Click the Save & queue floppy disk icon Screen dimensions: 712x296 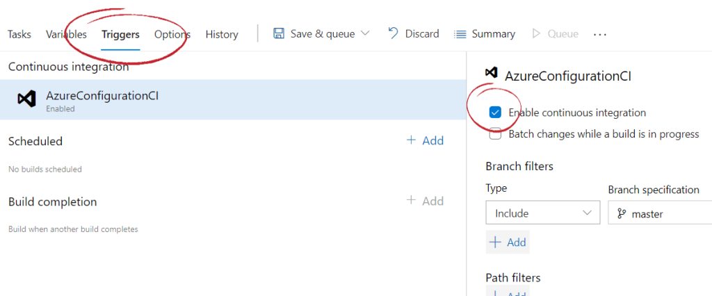point(279,34)
